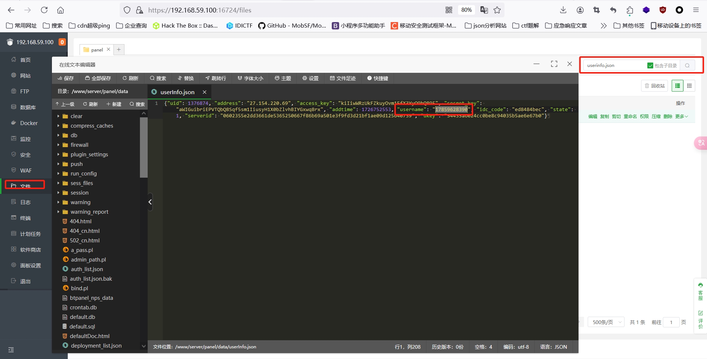Open 主题 theme option
The width and height of the screenshot is (707, 359).
[x=283, y=78]
